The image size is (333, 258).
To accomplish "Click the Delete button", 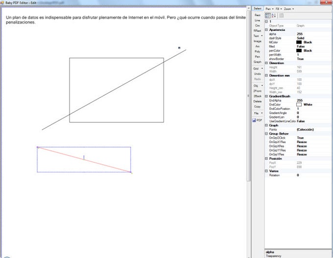I will (258, 101).
